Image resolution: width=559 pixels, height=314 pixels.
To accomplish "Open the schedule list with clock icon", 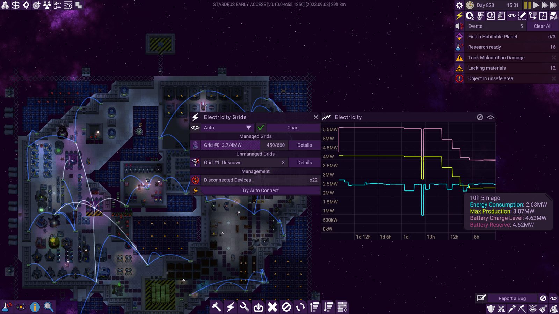I will click(68, 5).
